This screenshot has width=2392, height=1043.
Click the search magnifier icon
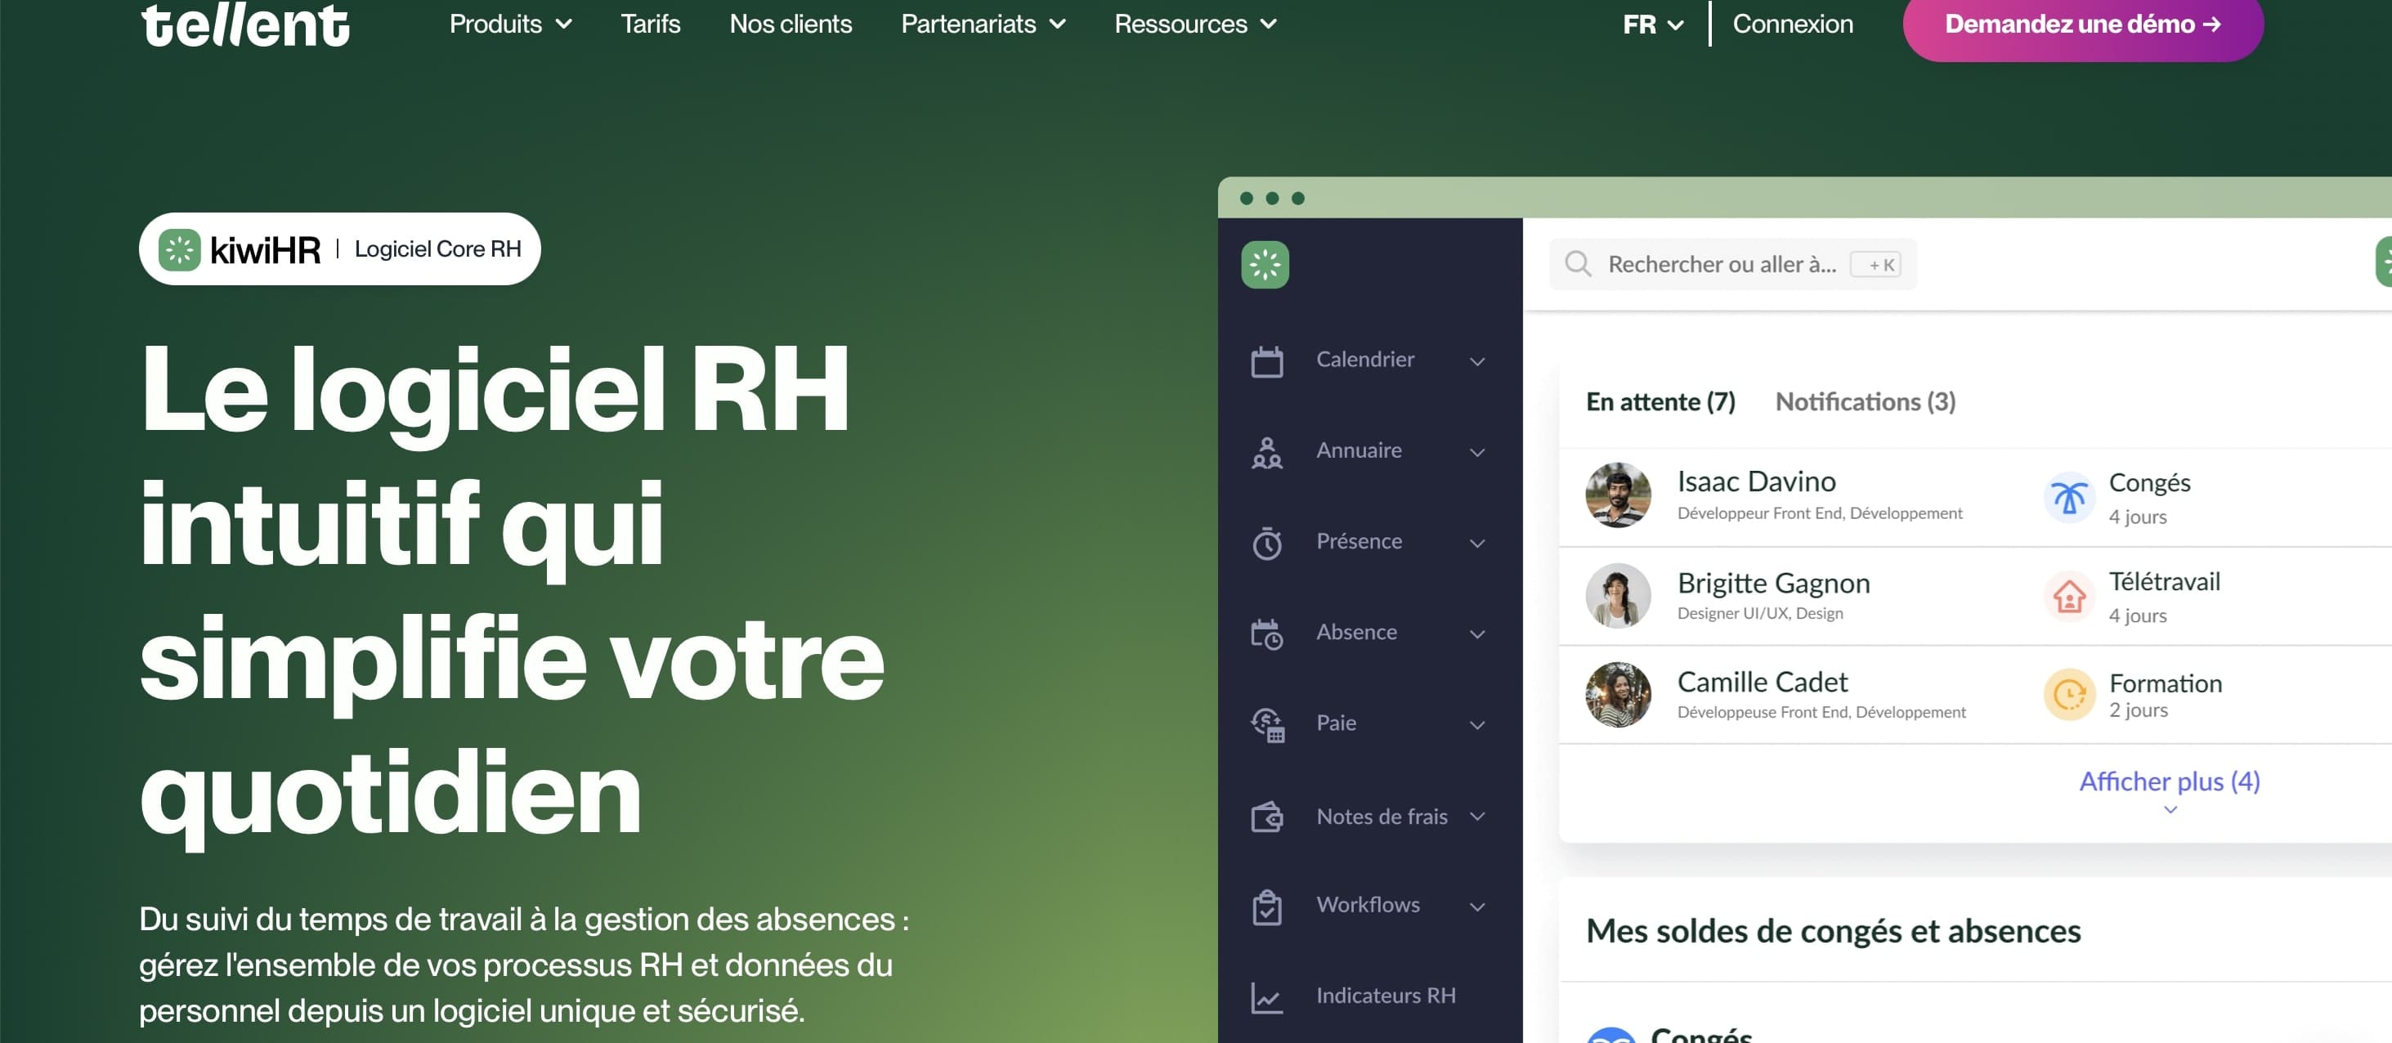(1578, 264)
